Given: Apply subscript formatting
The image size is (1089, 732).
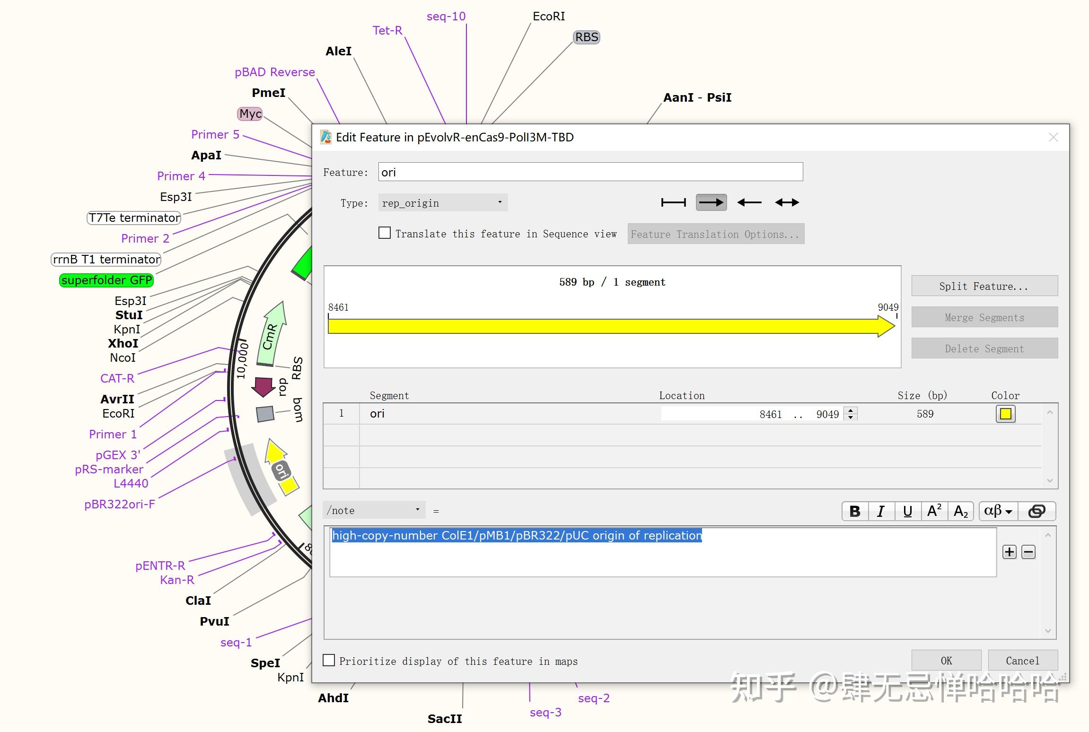Looking at the screenshot, I should point(960,511).
